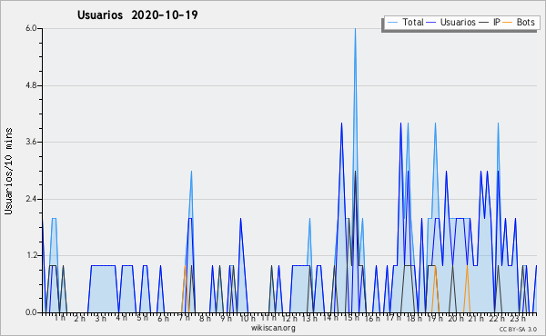
Task: Click the '21 h' x-axis label
Action: (x=476, y=319)
